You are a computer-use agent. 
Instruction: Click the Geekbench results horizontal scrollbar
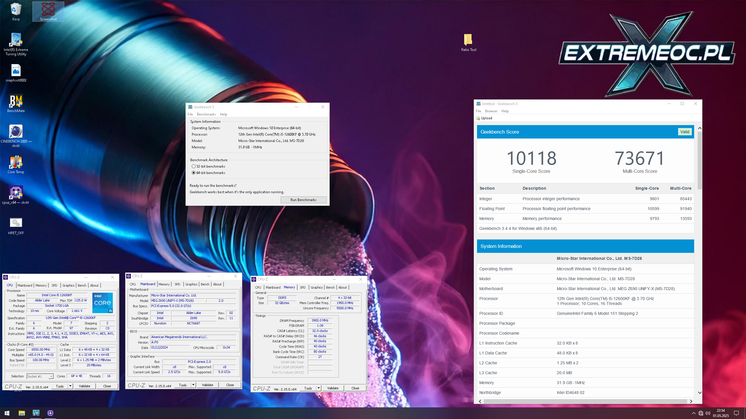tap(585, 401)
